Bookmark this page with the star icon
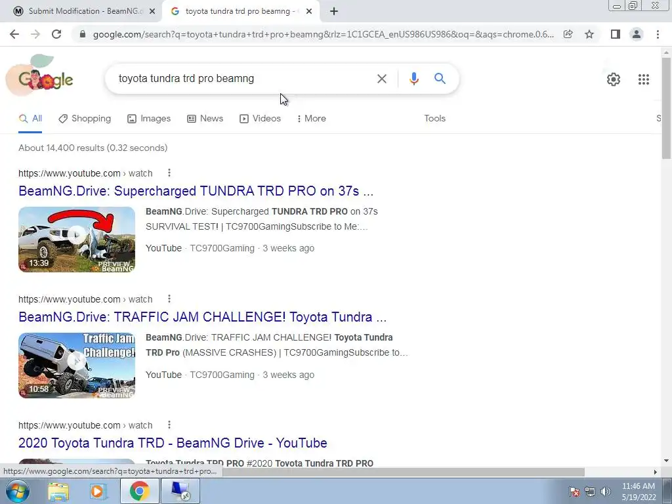 coord(589,34)
